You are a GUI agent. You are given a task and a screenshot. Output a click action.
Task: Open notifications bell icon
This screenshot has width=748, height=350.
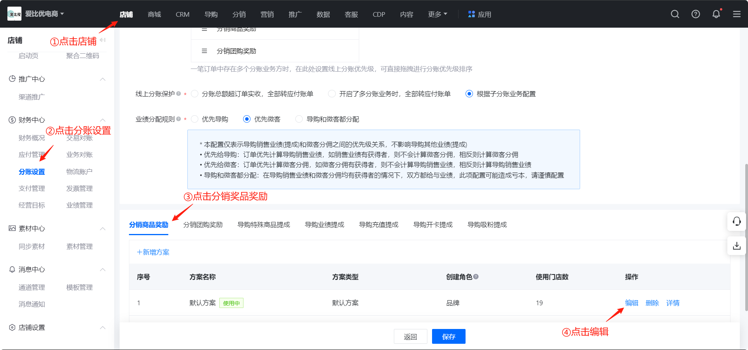pos(716,14)
